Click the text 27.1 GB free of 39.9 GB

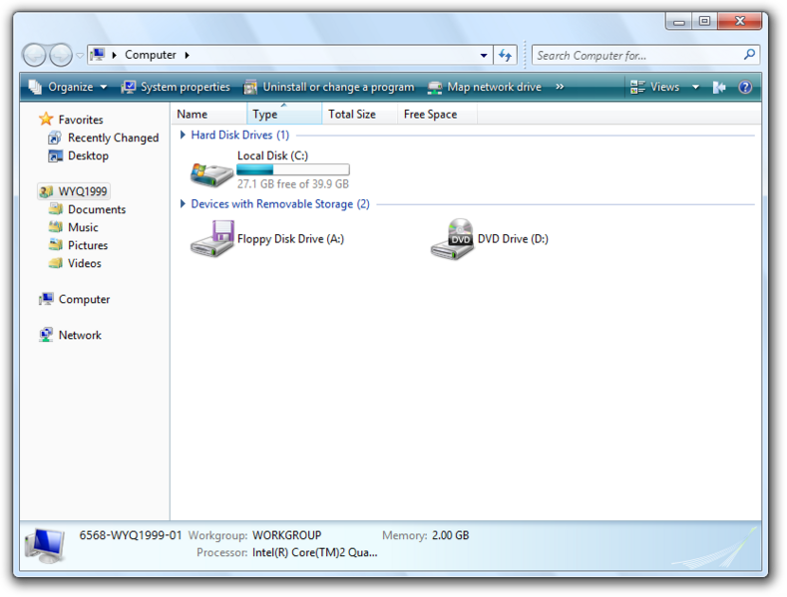(292, 184)
